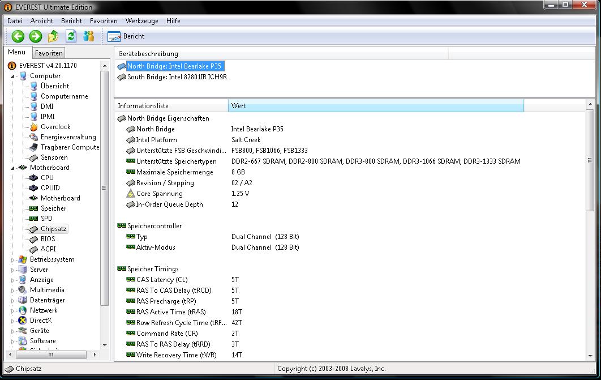
Task: Select the Übersicht icon in tree
Action: 34,86
